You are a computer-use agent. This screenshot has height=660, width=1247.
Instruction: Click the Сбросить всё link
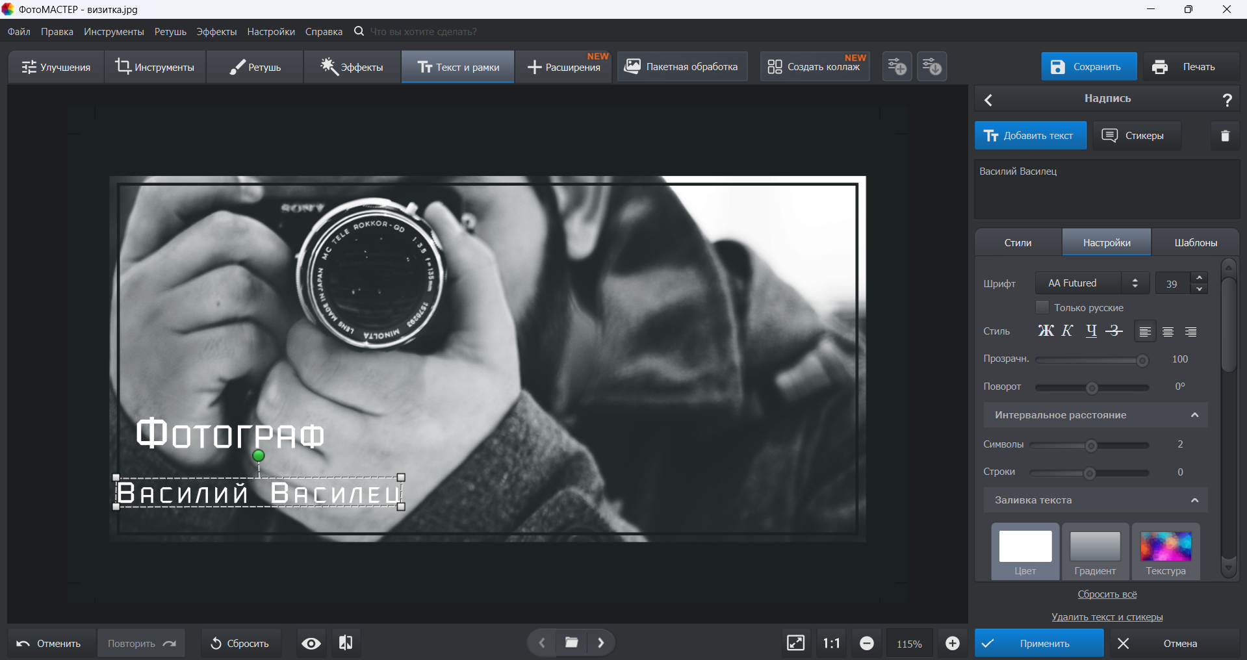click(x=1107, y=594)
